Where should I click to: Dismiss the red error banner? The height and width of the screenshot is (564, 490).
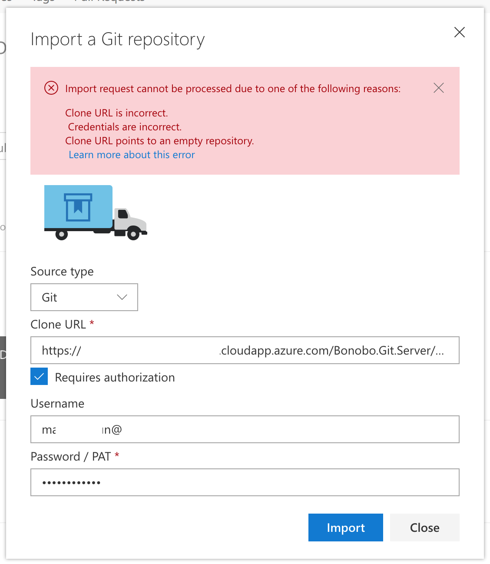pos(438,88)
